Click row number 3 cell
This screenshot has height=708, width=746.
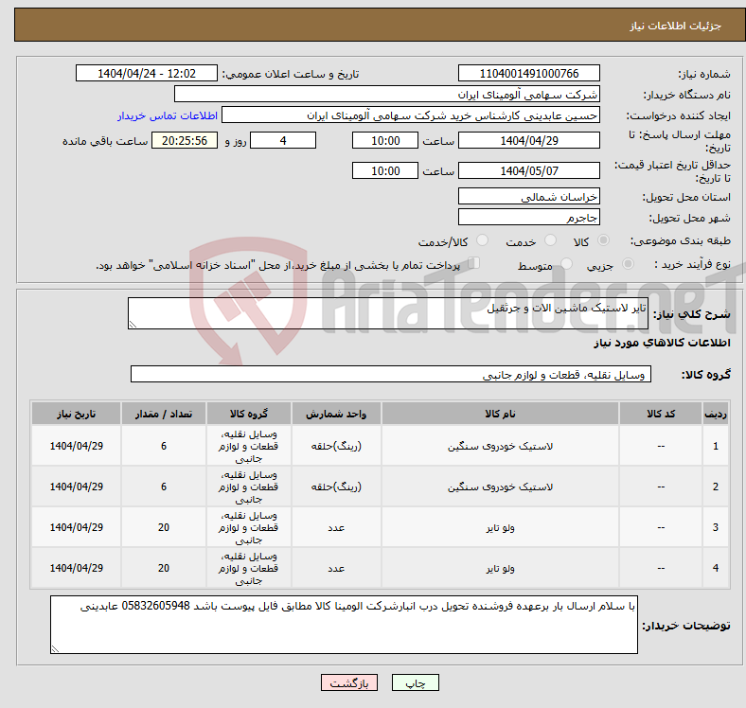point(715,527)
